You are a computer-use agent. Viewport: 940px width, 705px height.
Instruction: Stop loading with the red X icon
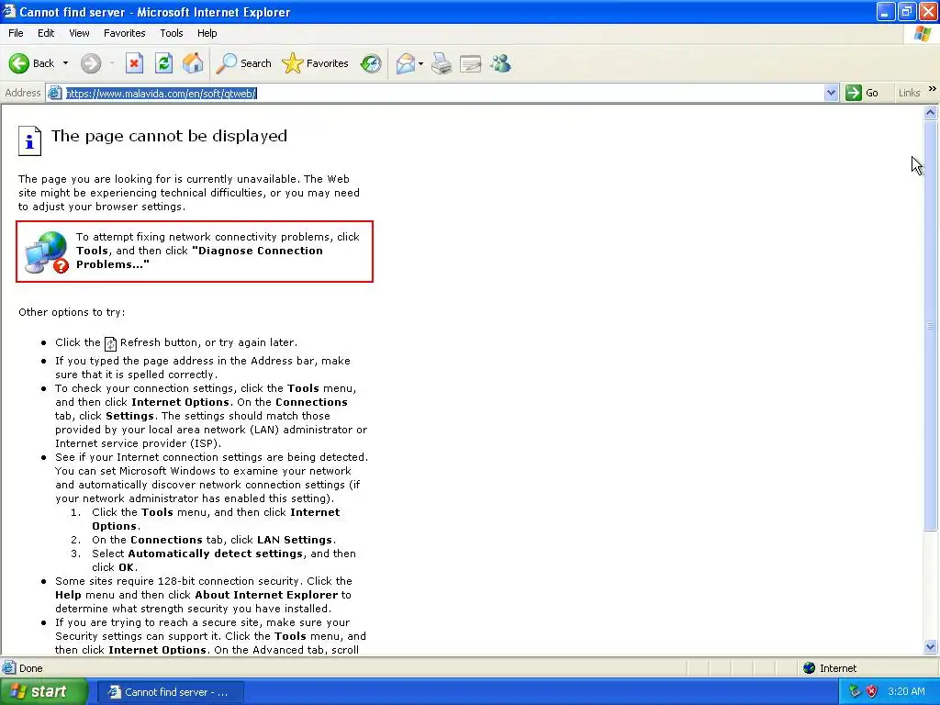click(x=134, y=63)
